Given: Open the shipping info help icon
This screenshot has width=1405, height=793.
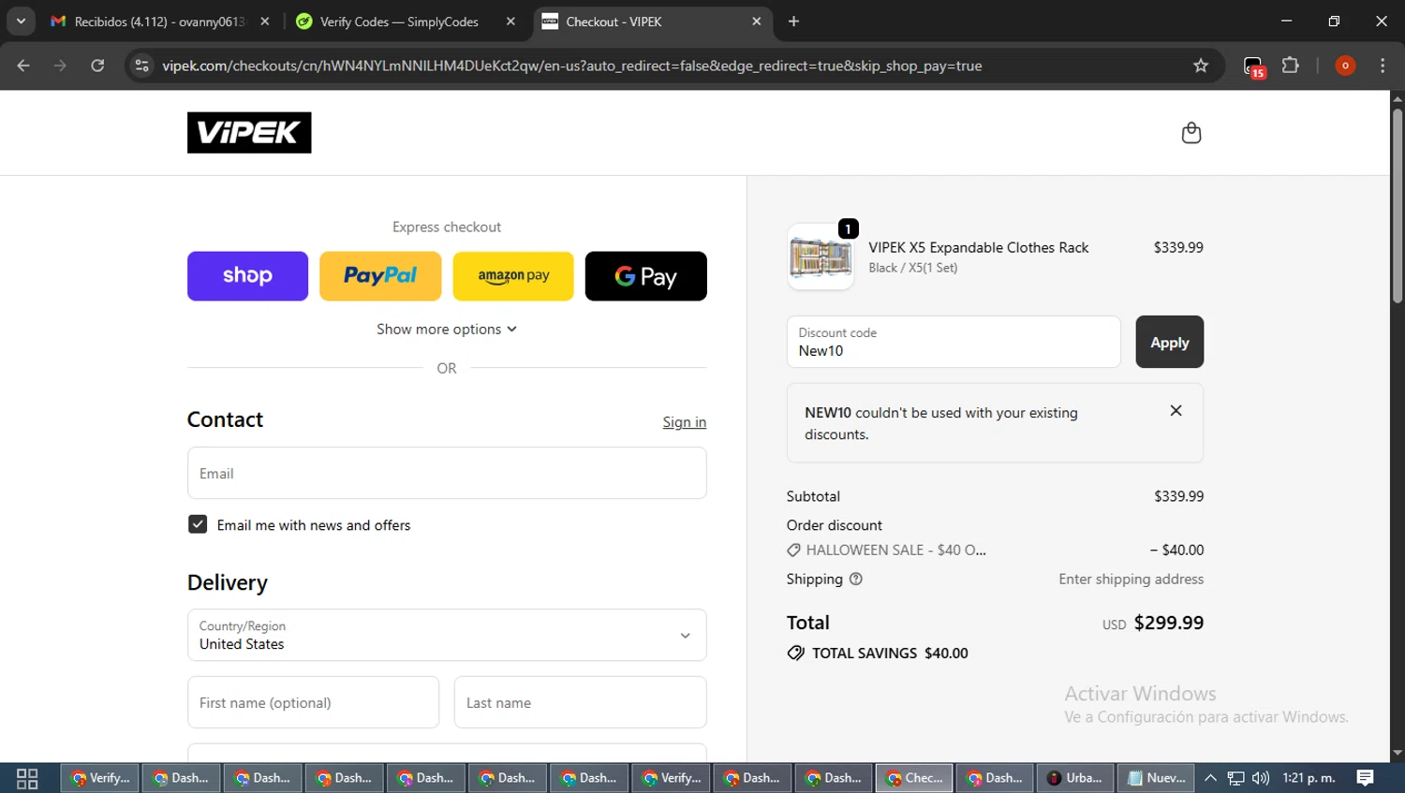Looking at the screenshot, I should [855, 580].
